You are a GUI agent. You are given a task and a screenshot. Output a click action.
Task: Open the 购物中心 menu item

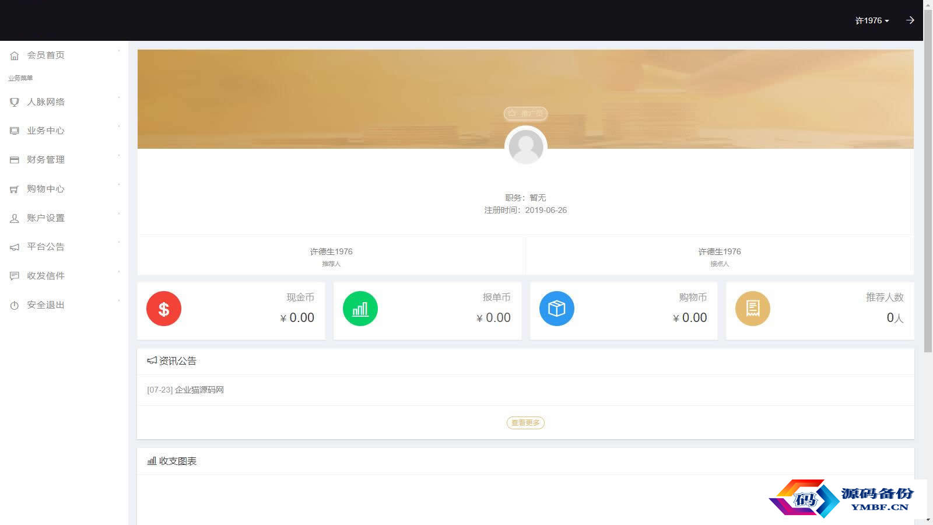(x=64, y=189)
